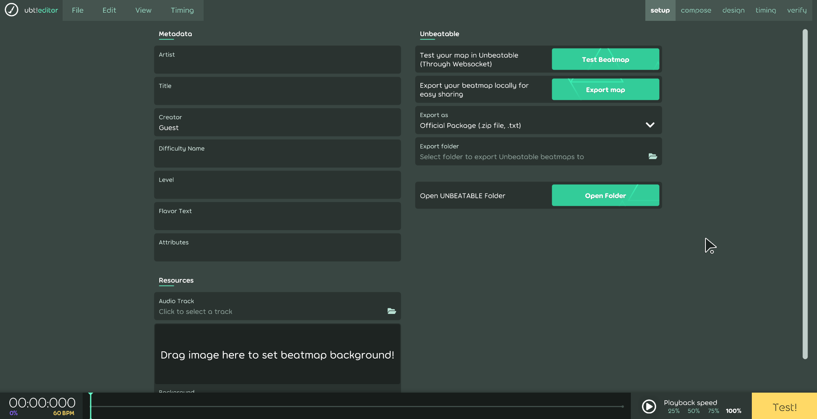Open the View menu
This screenshot has width=817, height=419.
pos(143,10)
